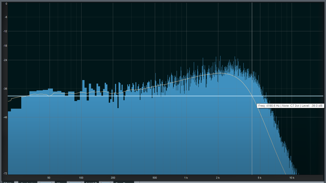Click the 2 k frequency axis label
This screenshot has height=183, width=326.
tap(218, 178)
